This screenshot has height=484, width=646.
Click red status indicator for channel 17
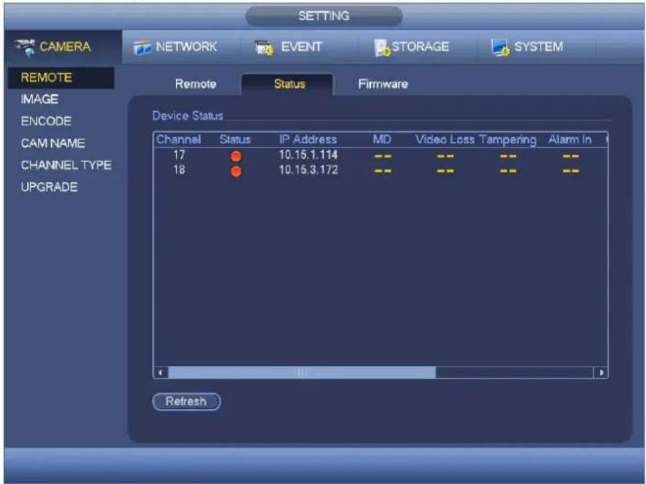236,156
